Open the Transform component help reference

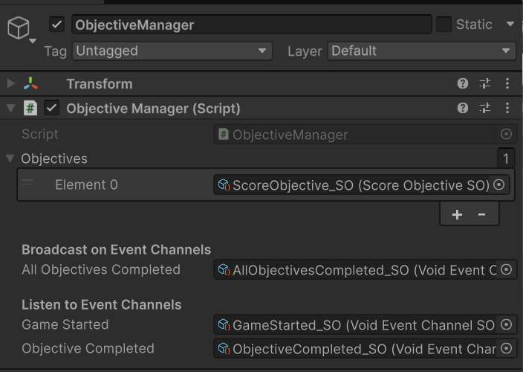coord(463,83)
